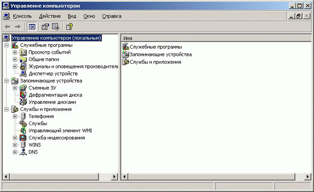Click the Help toolbar icon

[69, 27]
